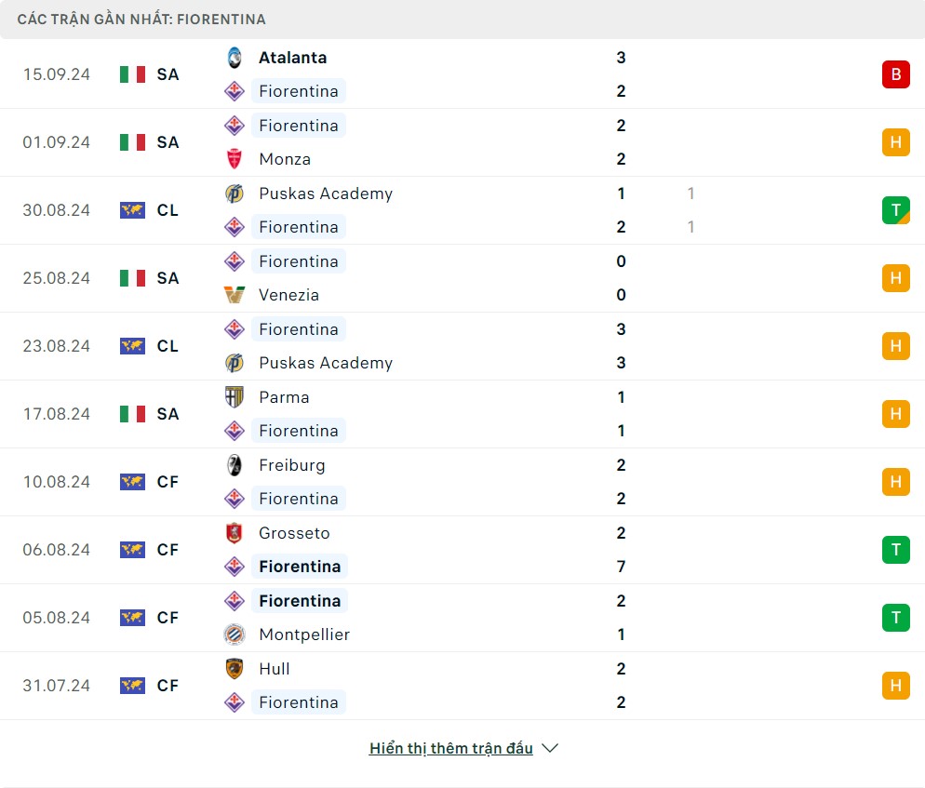
Task: Expand more matches with the chevron arrow
Action: pyautogui.click(x=550, y=748)
